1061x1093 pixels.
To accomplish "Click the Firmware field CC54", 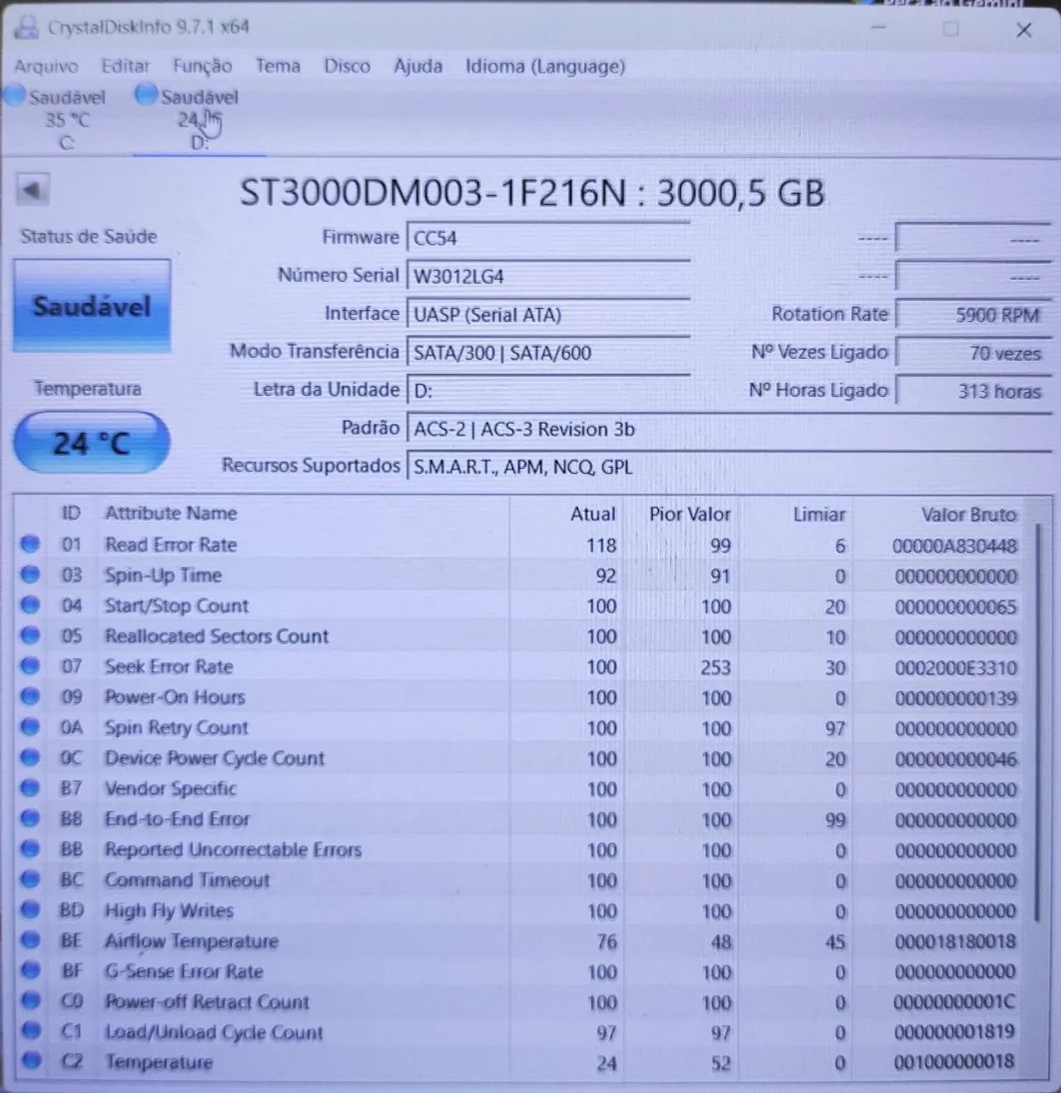I will point(548,238).
